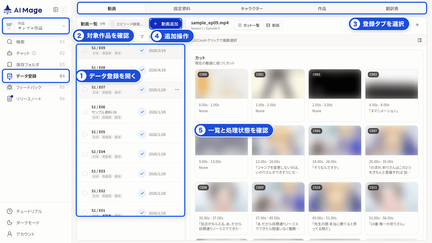Open cut thumbnail C001
This screenshot has width=432, height=243.
pos(278,84)
